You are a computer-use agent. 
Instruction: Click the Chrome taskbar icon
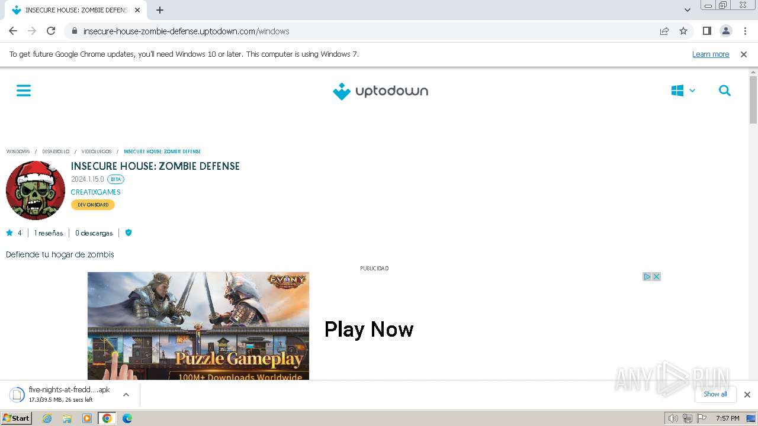(x=107, y=418)
